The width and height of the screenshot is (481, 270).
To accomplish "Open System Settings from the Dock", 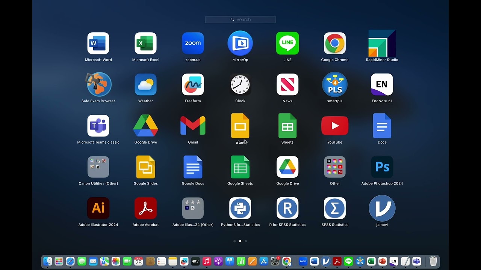I will [275, 261].
